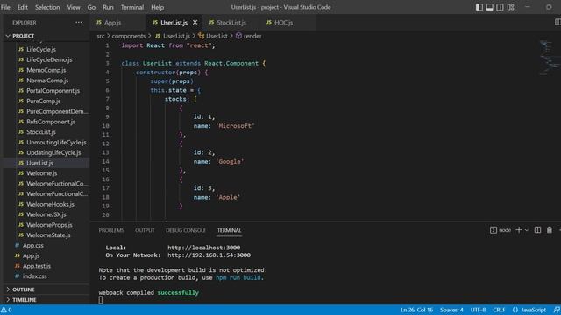Open NormalComp.js in Explorer

tap(46, 80)
